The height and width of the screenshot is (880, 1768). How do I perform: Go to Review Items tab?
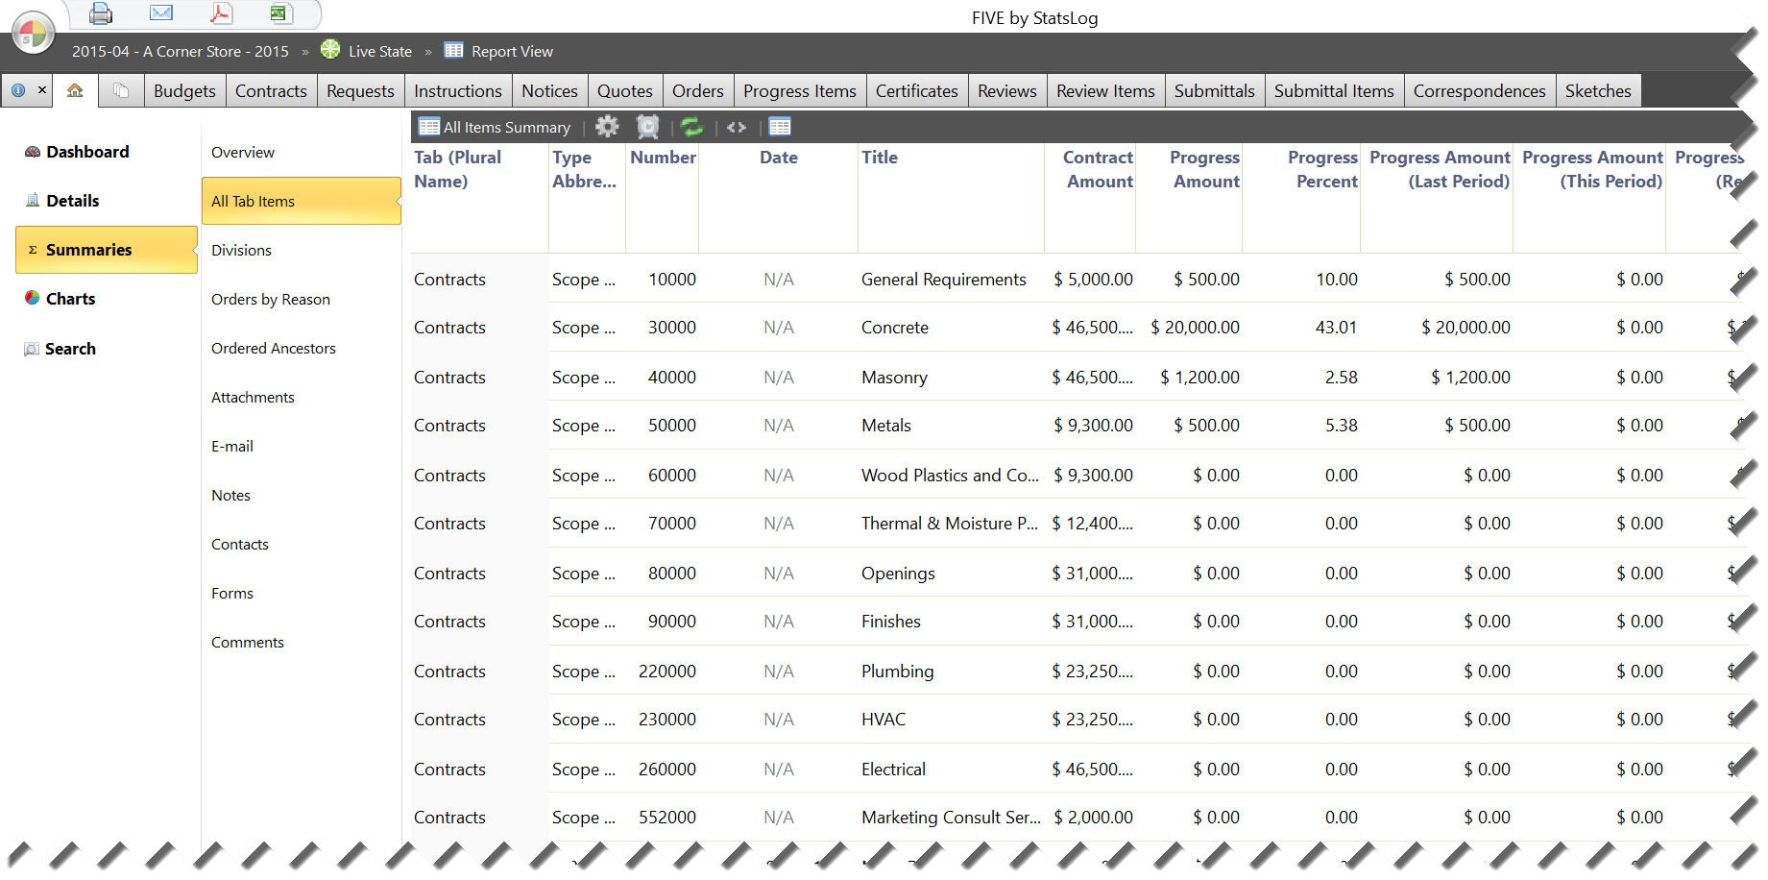(x=1105, y=91)
